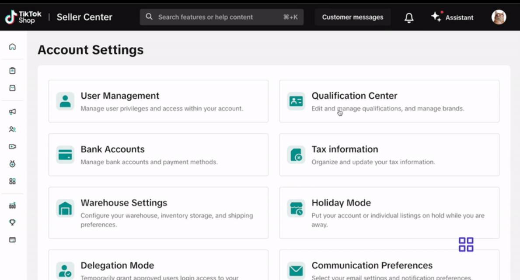
Task: Open Tax information
Action: coord(389,155)
